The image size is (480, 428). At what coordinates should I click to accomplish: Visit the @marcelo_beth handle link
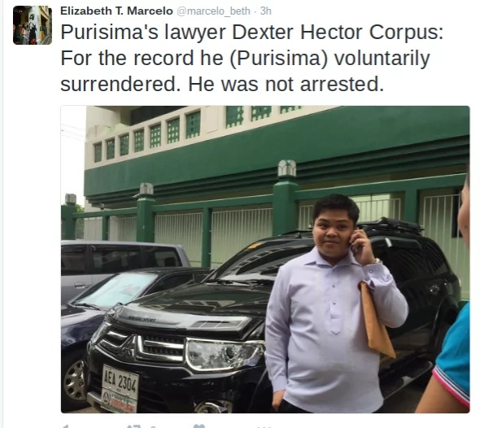(x=214, y=11)
